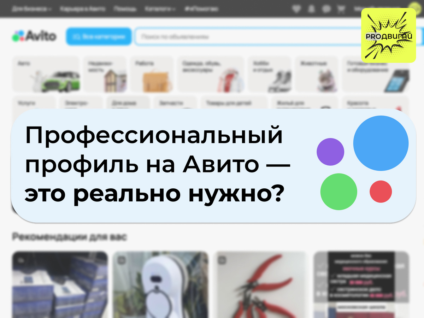
Task: Click the 'Рекомендации для вас' heading
Action: click(69, 236)
